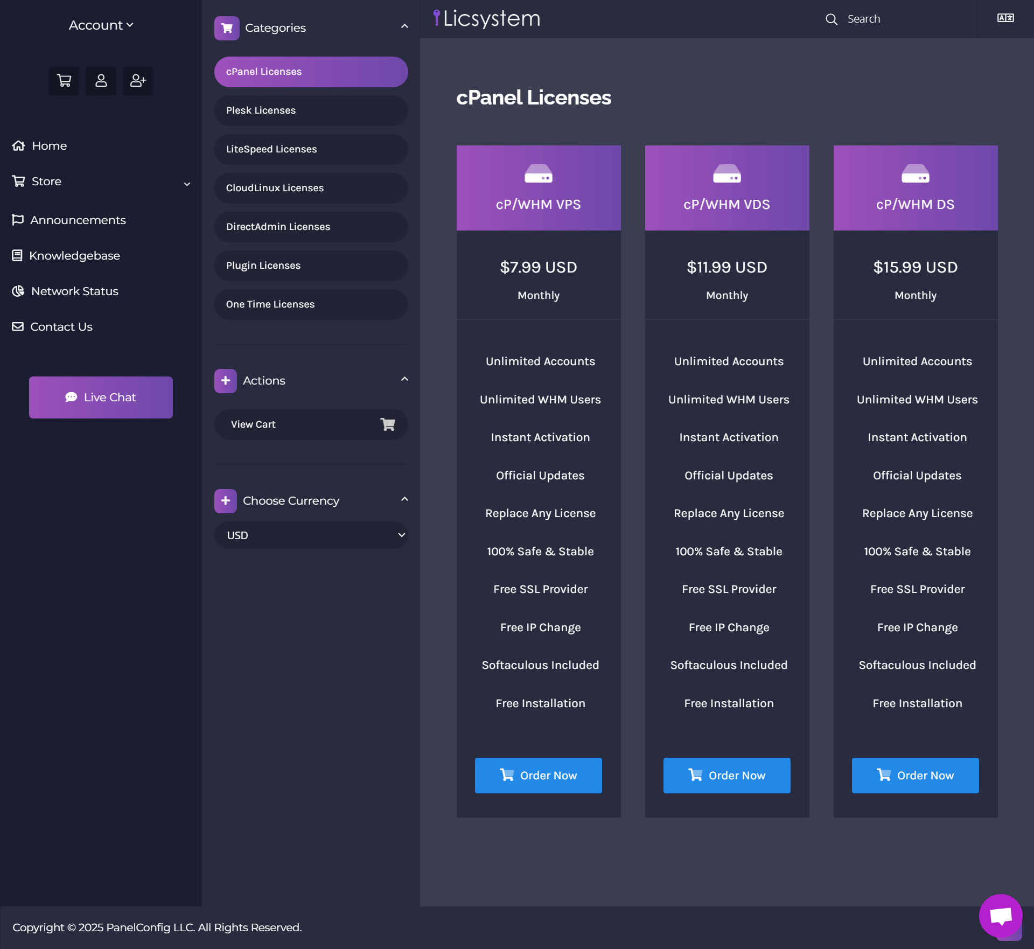Open the shopping cart icon in the sidebar

click(64, 81)
